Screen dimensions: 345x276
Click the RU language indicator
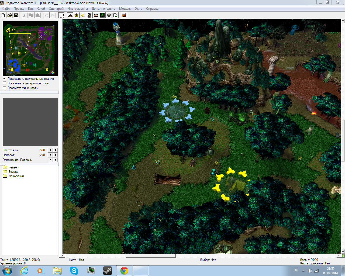tap(296, 270)
